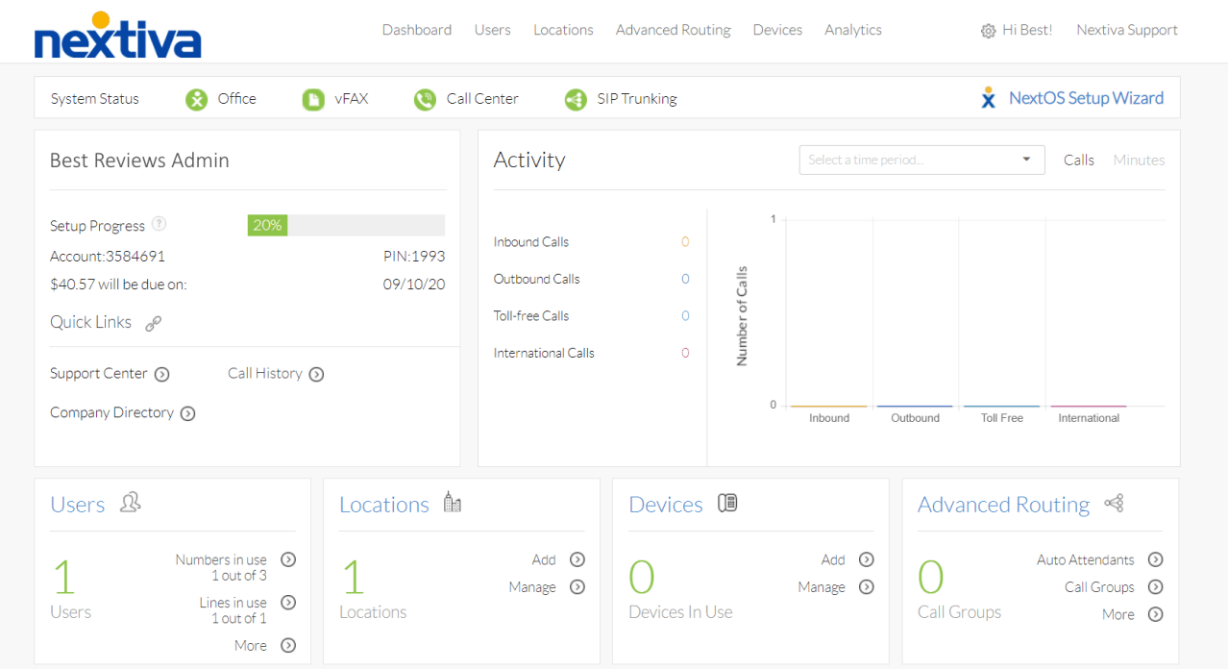This screenshot has width=1228, height=669.
Task: Select the Devices phone icon
Action: click(726, 502)
